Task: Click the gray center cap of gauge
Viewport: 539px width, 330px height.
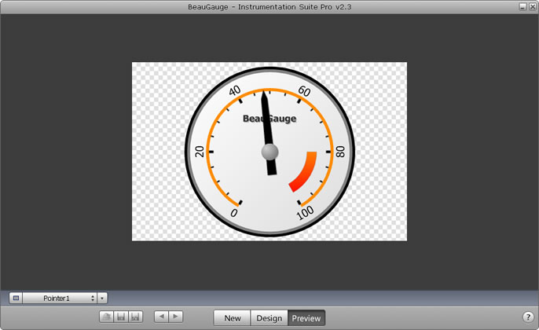Action: click(x=269, y=152)
